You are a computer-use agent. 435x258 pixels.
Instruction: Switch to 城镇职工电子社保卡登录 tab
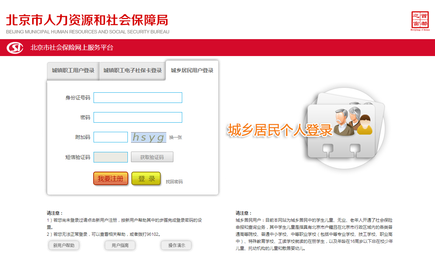click(132, 70)
